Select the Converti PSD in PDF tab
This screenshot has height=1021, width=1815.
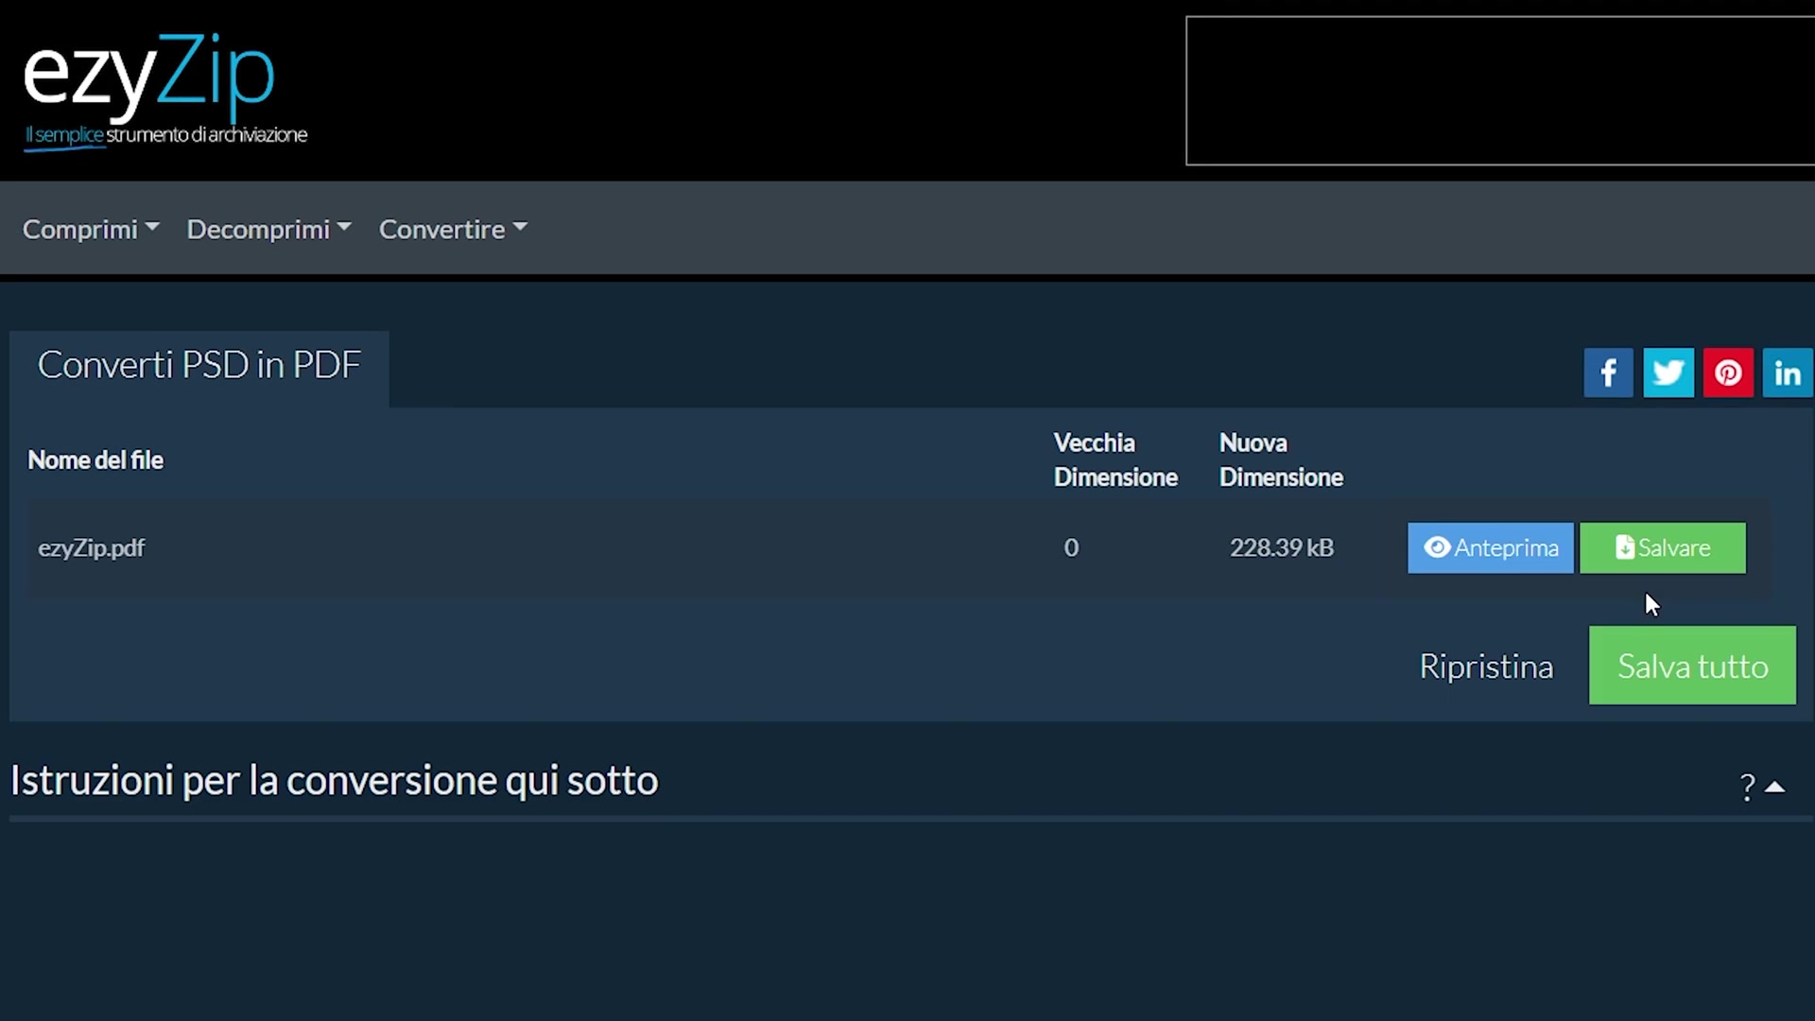tap(199, 367)
